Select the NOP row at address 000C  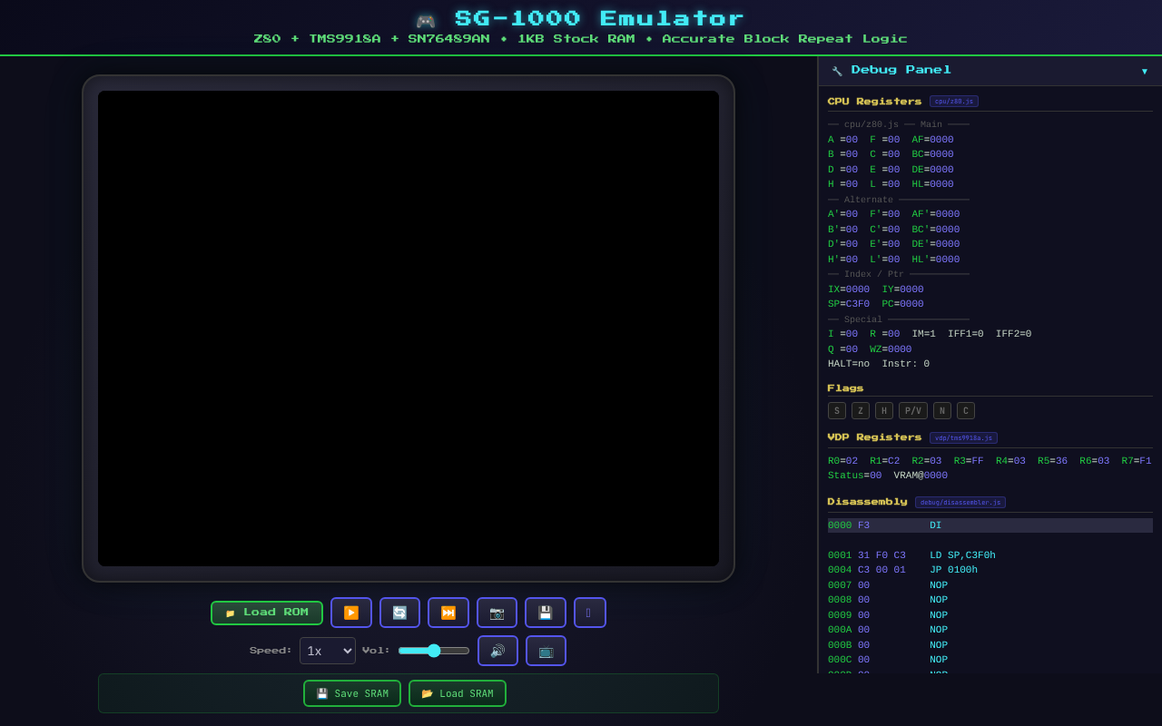[990, 660]
